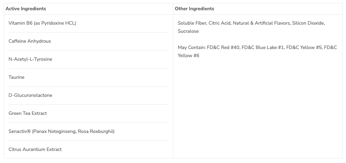Click FD&C Red #40 text

pyautogui.click(x=223, y=48)
